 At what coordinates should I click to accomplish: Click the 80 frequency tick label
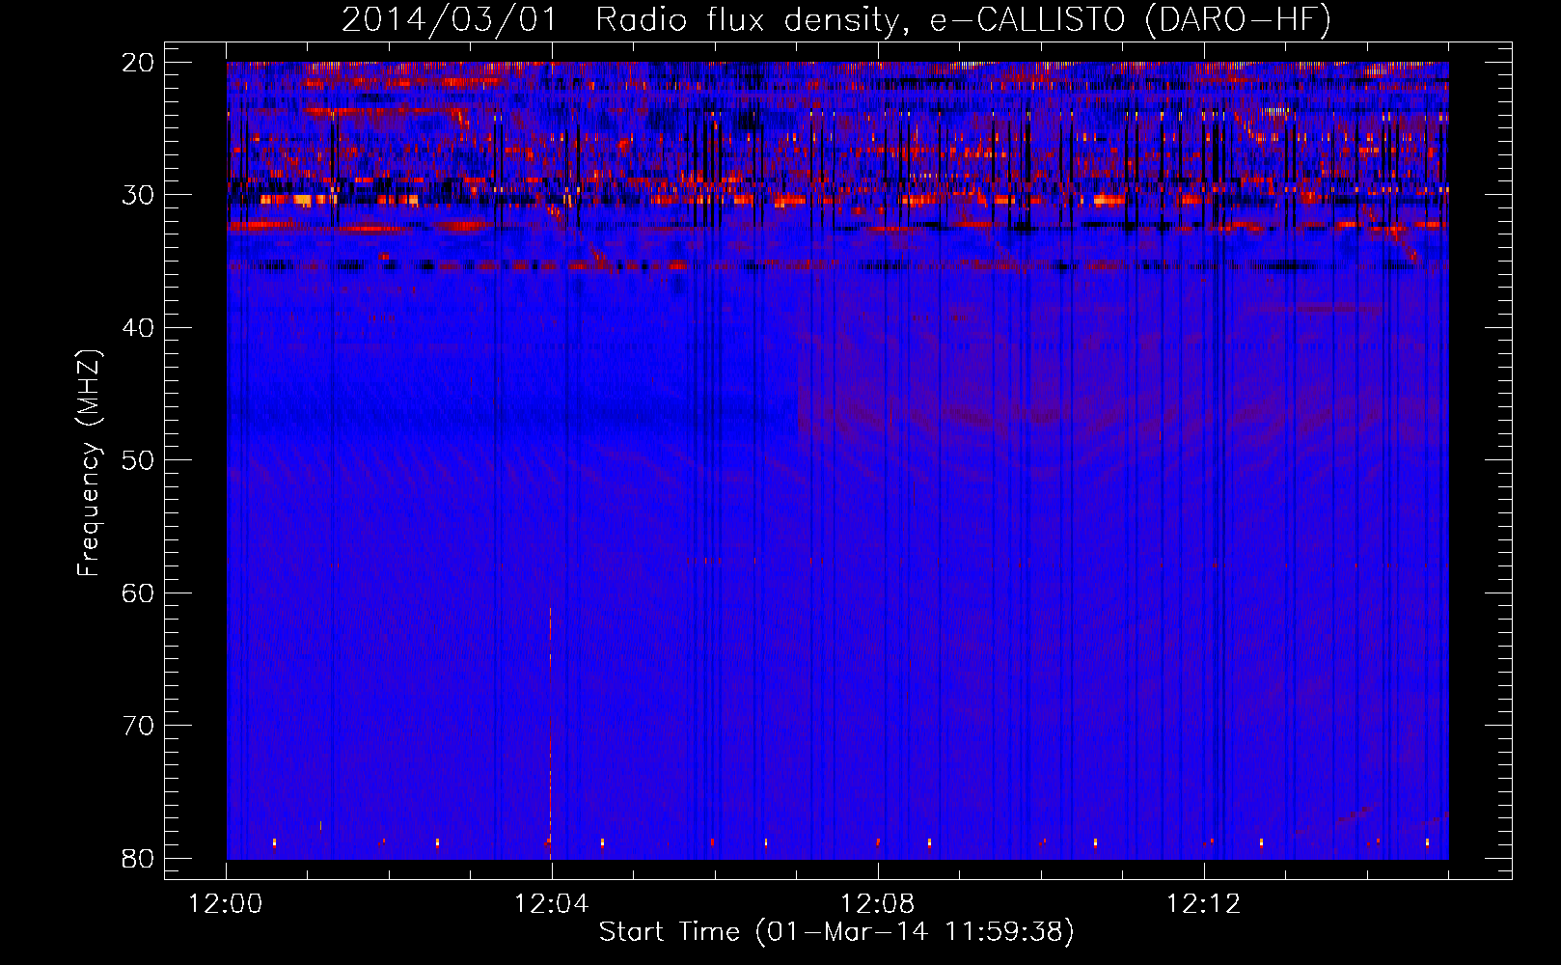(139, 858)
